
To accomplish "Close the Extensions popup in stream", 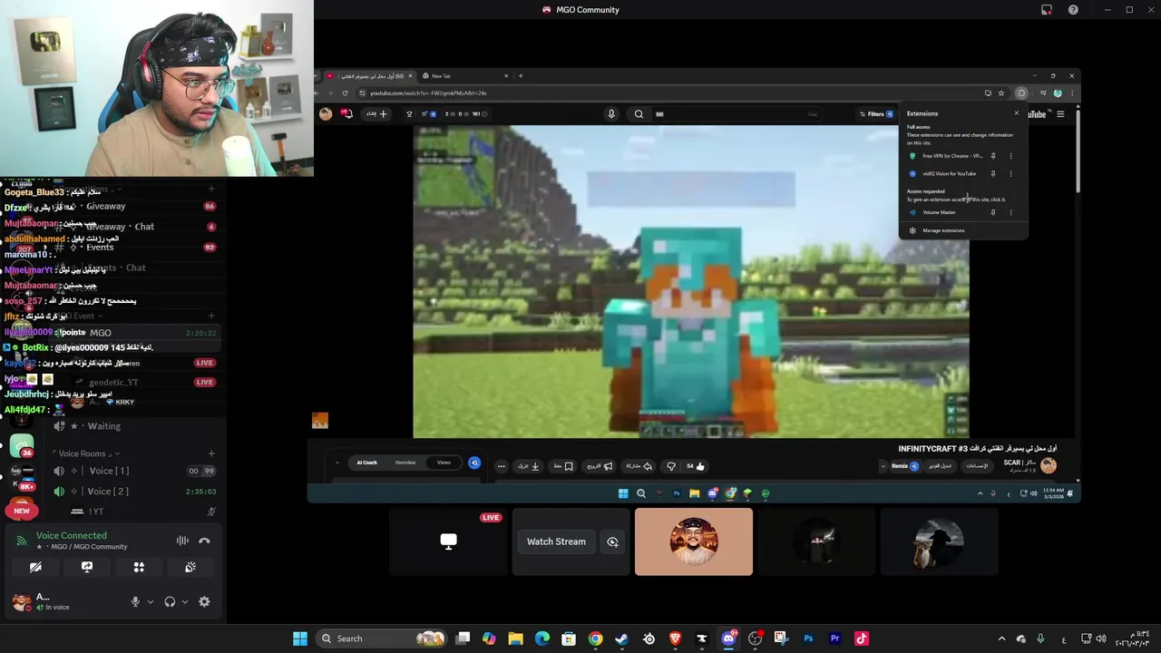I will click(x=1016, y=113).
